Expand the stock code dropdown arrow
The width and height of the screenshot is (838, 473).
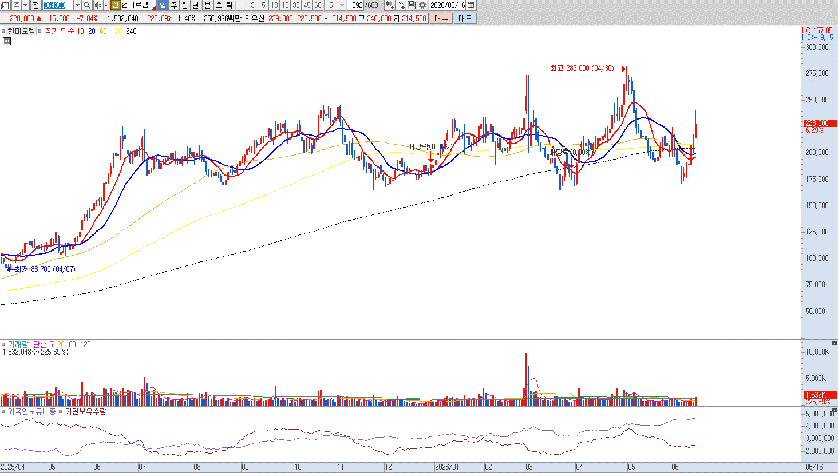tap(77, 5)
